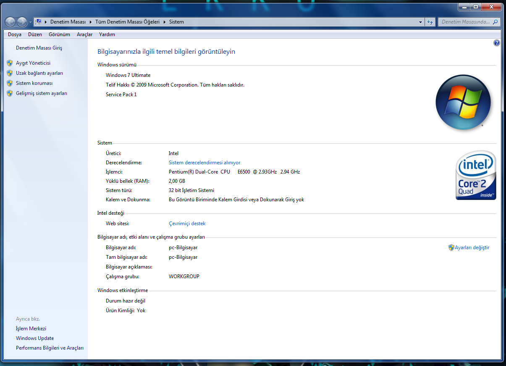Expand the breadcrumb arrow after Tüm Denetim Masası Öğeleri

click(165, 22)
